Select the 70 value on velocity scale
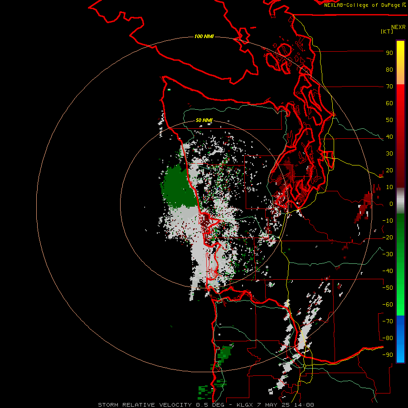 pos(389,87)
